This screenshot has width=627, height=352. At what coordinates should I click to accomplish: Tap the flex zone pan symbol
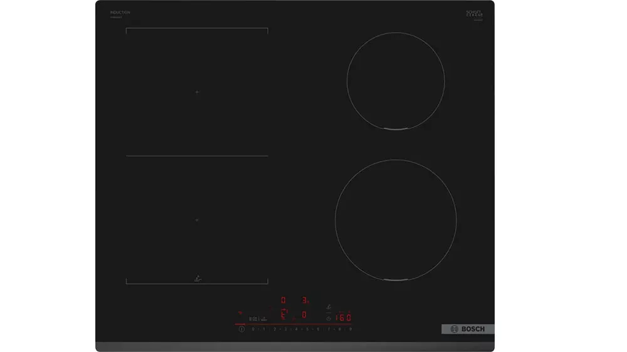(198, 279)
